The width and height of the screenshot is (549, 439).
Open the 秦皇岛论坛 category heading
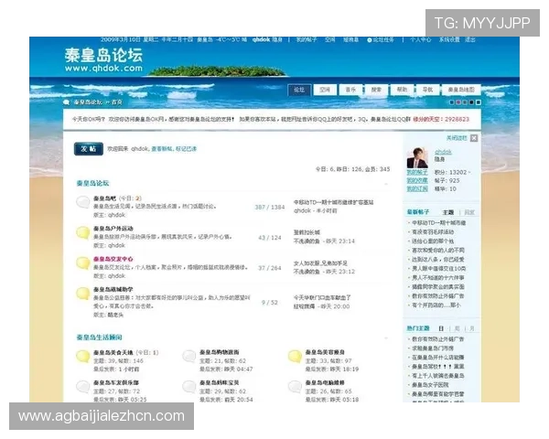pyautogui.click(x=92, y=183)
